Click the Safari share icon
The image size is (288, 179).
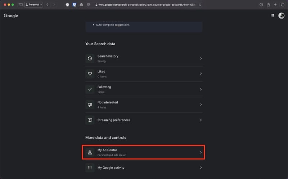click(x=268, y=5)
